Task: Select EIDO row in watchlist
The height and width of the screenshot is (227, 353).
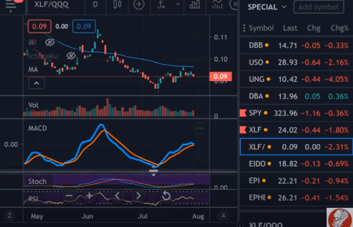Action: (296, 164)
